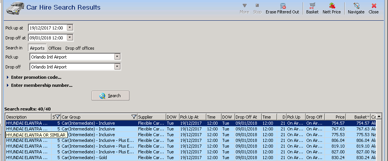Viewport: 388px width, 161px height.
Task: Sort by Price column header
Action: [x=335, y=117]
